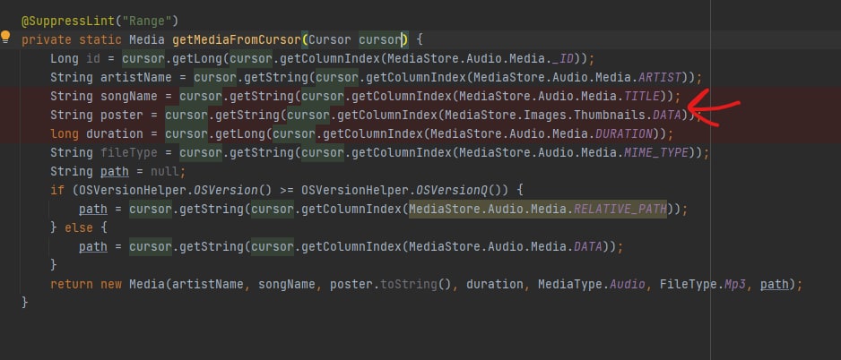Click the getMediaFromCursor method name
Screen dimensions: 841x360
click(x=237, y=40)
